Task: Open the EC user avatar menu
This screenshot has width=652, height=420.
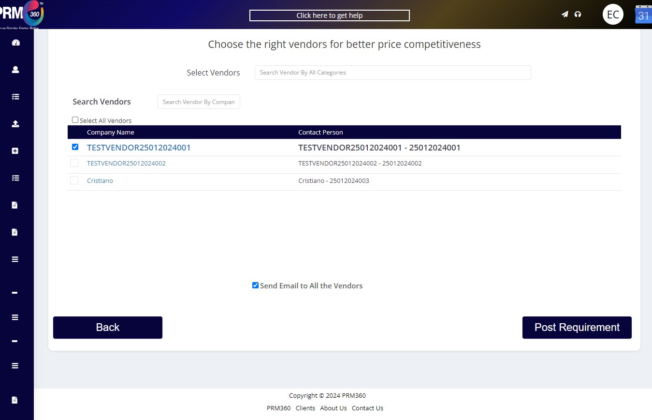Action: pos(613,15)
